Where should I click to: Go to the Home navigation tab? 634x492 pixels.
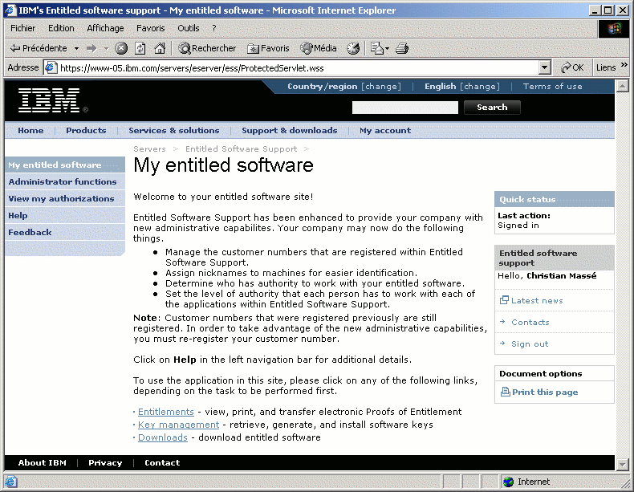(30, 130)
